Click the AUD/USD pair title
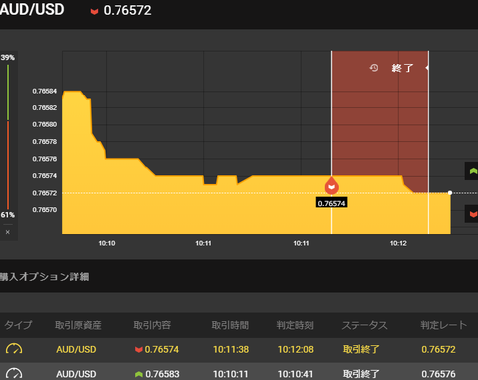This screenshot has height=380, width=478. coord(32,9)
